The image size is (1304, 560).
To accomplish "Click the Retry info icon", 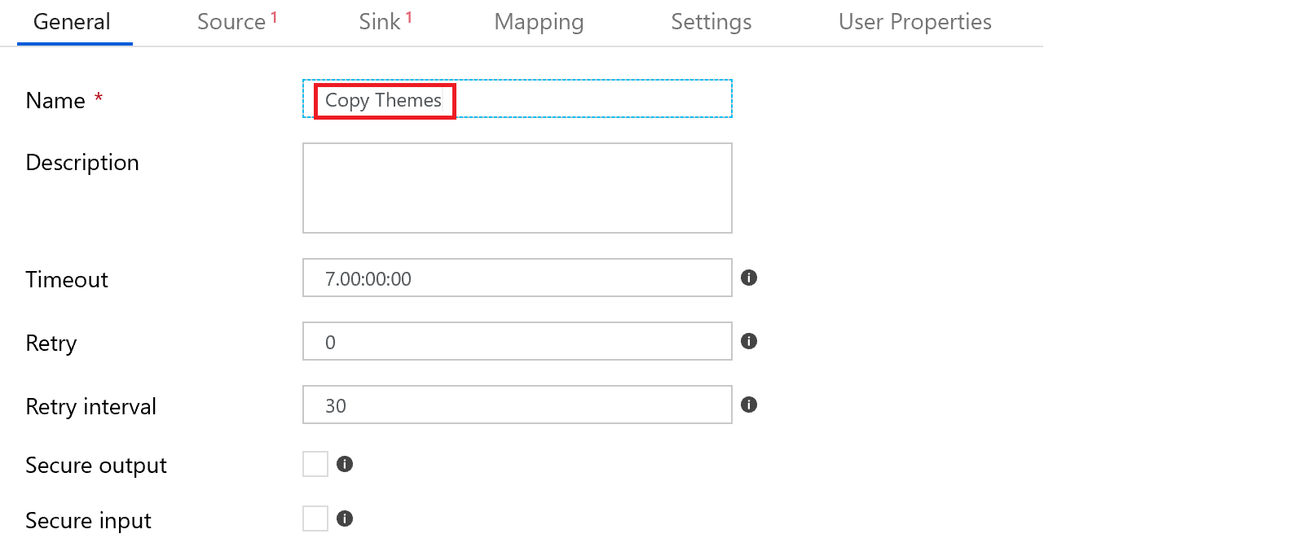I will 749,341.
